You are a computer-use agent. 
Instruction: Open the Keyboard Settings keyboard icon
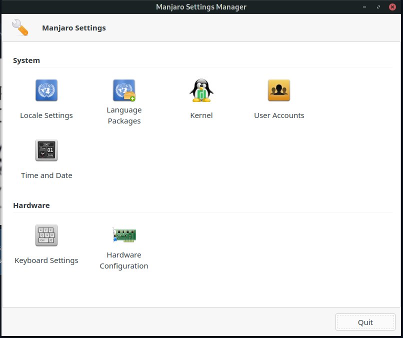[x=46, y=235]
